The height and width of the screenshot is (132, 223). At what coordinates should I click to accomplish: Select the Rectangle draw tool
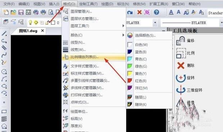[4, 112]
